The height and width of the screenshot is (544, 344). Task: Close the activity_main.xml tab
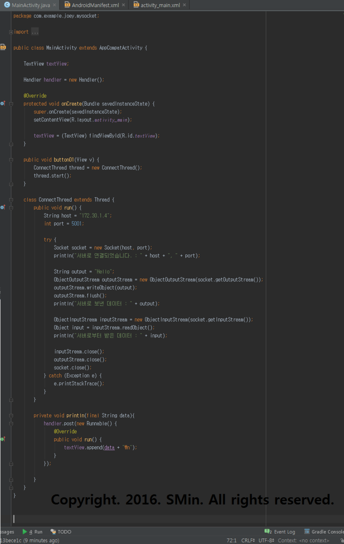pos(184,5)
